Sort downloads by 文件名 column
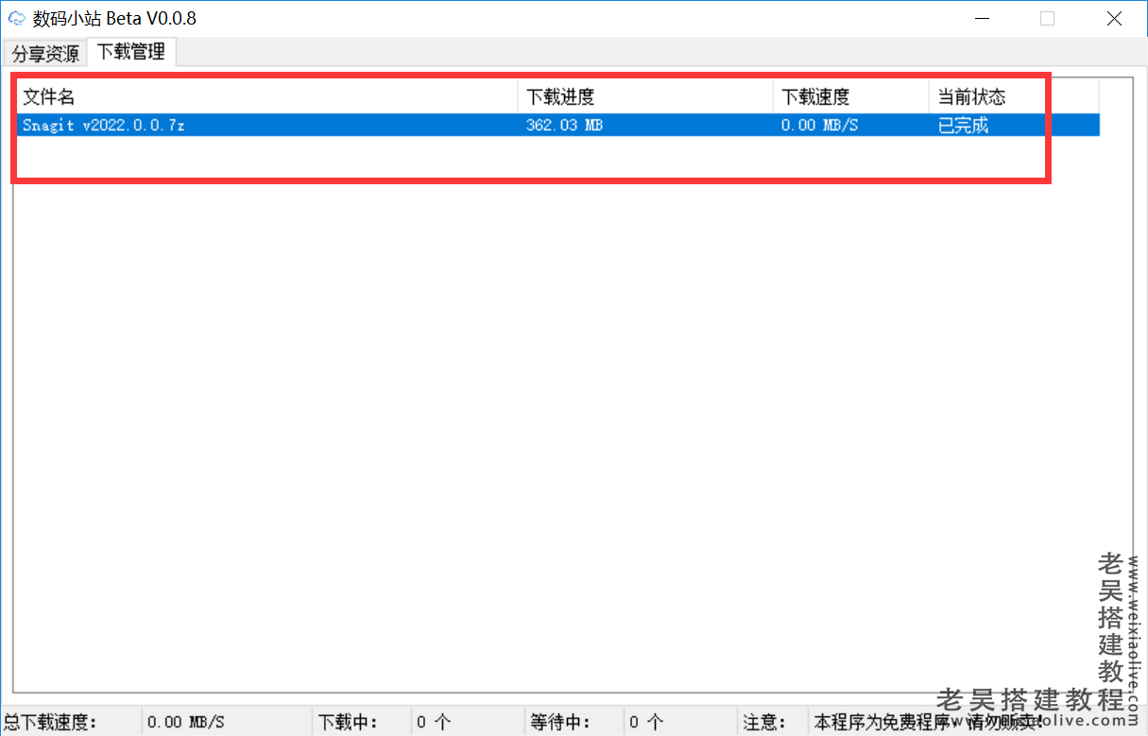The image size is (1148, 736). point(45,96)
